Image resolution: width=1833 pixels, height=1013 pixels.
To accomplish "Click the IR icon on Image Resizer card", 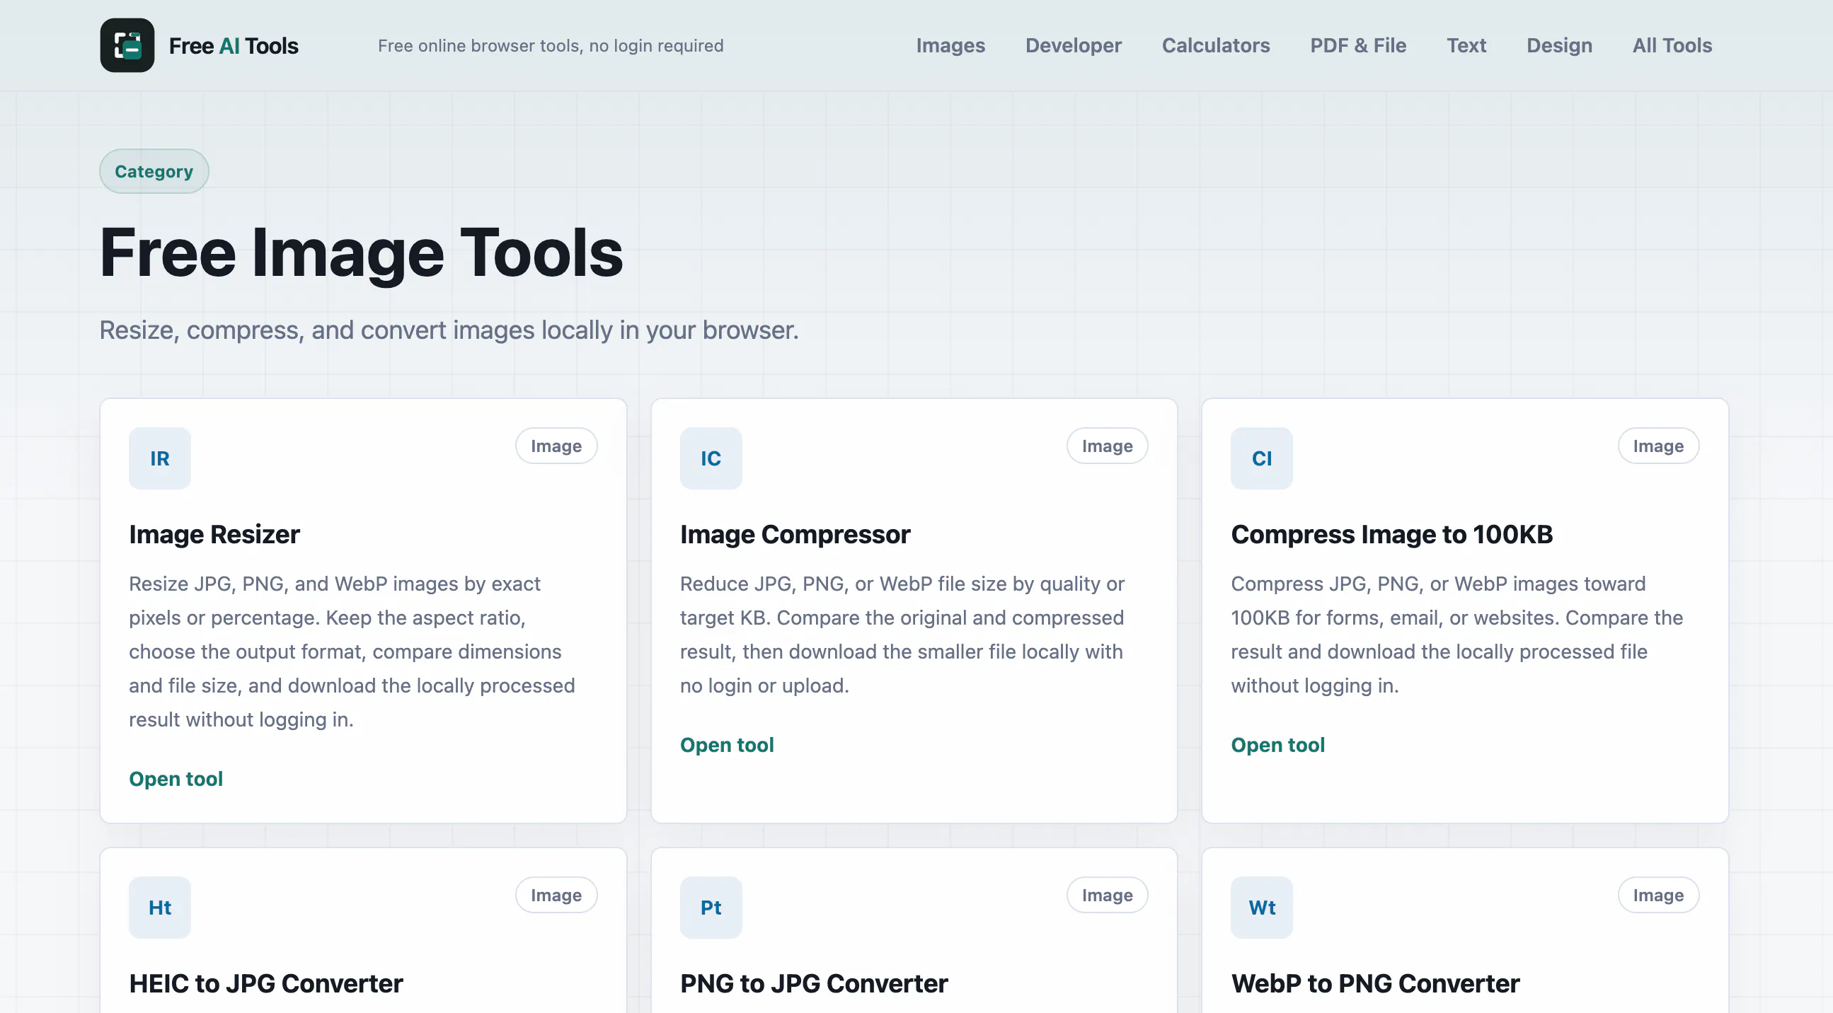I will pos(160,458).
